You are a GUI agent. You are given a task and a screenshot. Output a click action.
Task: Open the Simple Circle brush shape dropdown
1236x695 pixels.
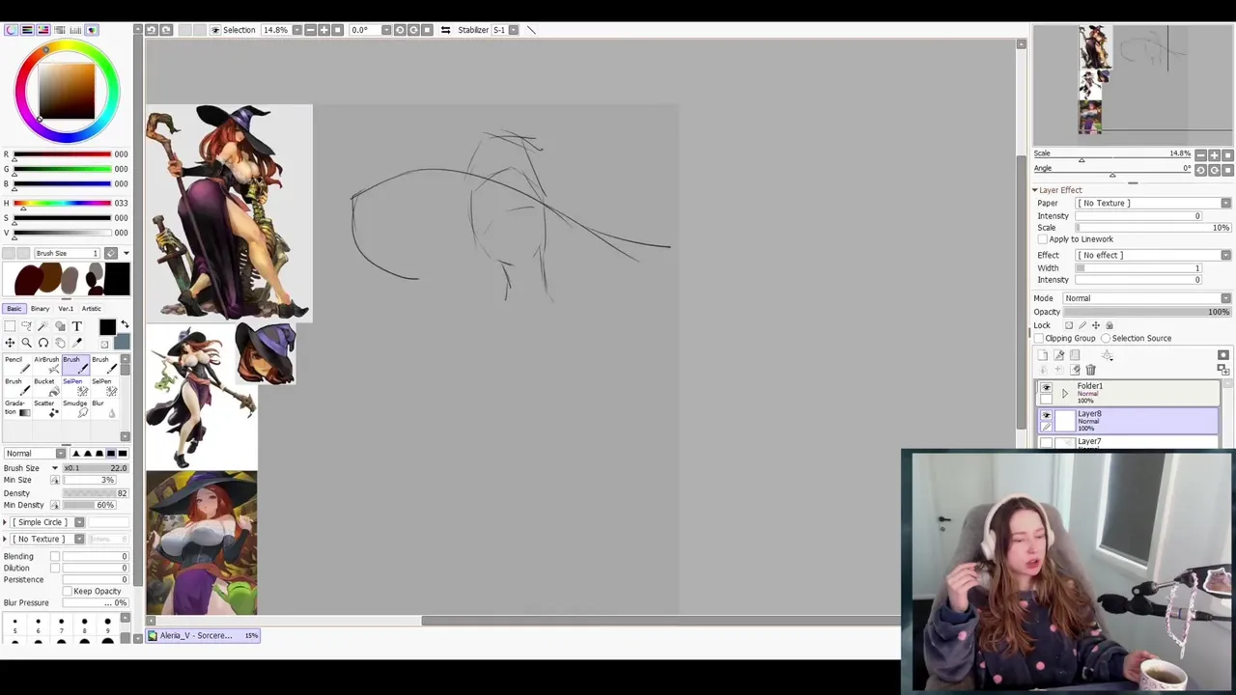tap(48, 522)
